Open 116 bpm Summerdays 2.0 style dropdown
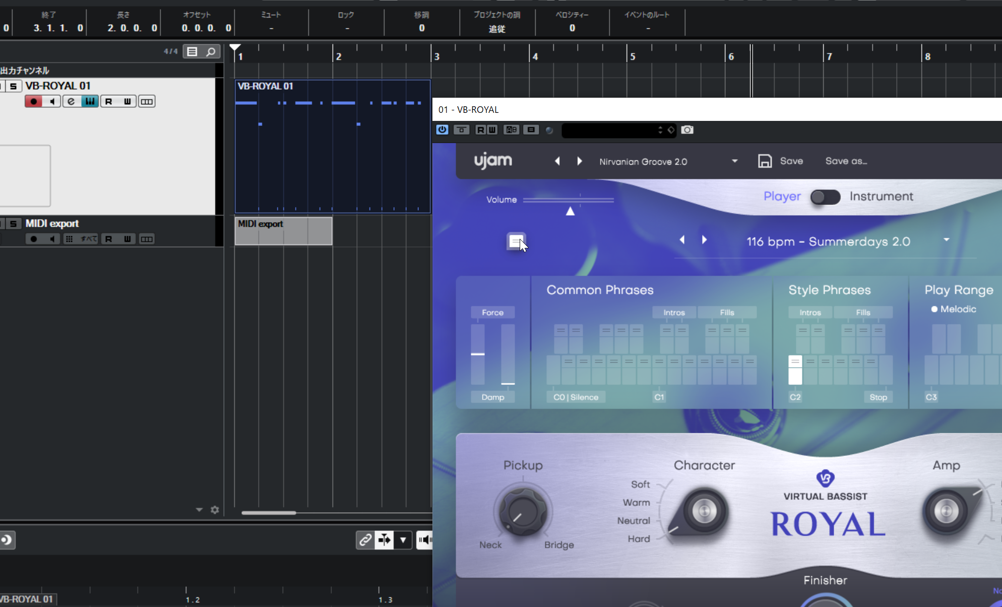Image resolution: width=1002 pixels, height=607 pixels. pyautogui.click(x=946, y=240)
